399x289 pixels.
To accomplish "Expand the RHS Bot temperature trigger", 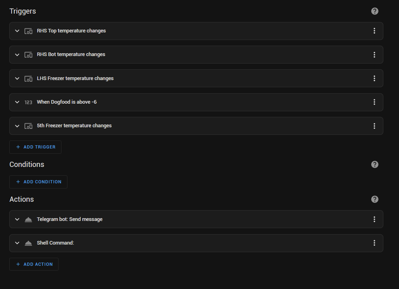I will (x=17, y=55).
